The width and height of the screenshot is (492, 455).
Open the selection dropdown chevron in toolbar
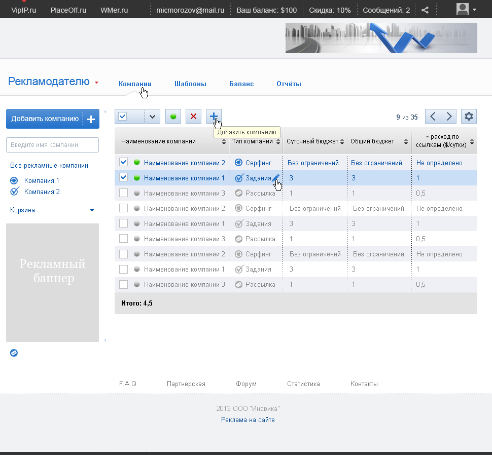(x=153, y=117)
